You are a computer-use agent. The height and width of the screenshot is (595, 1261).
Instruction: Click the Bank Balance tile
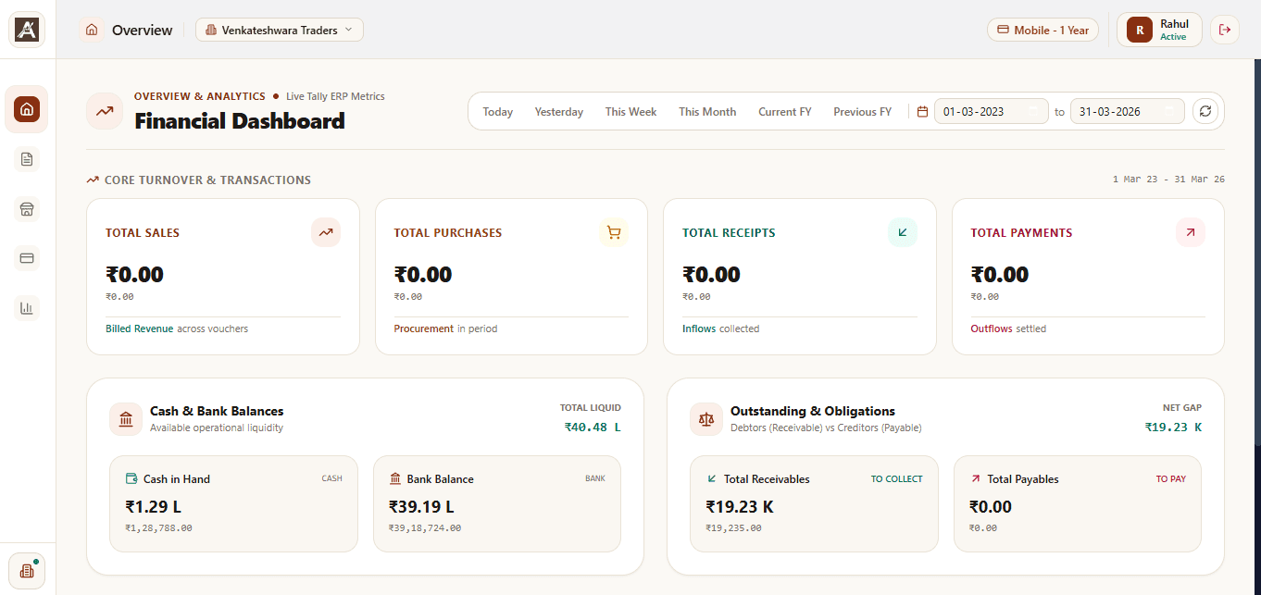click(497, 503)
